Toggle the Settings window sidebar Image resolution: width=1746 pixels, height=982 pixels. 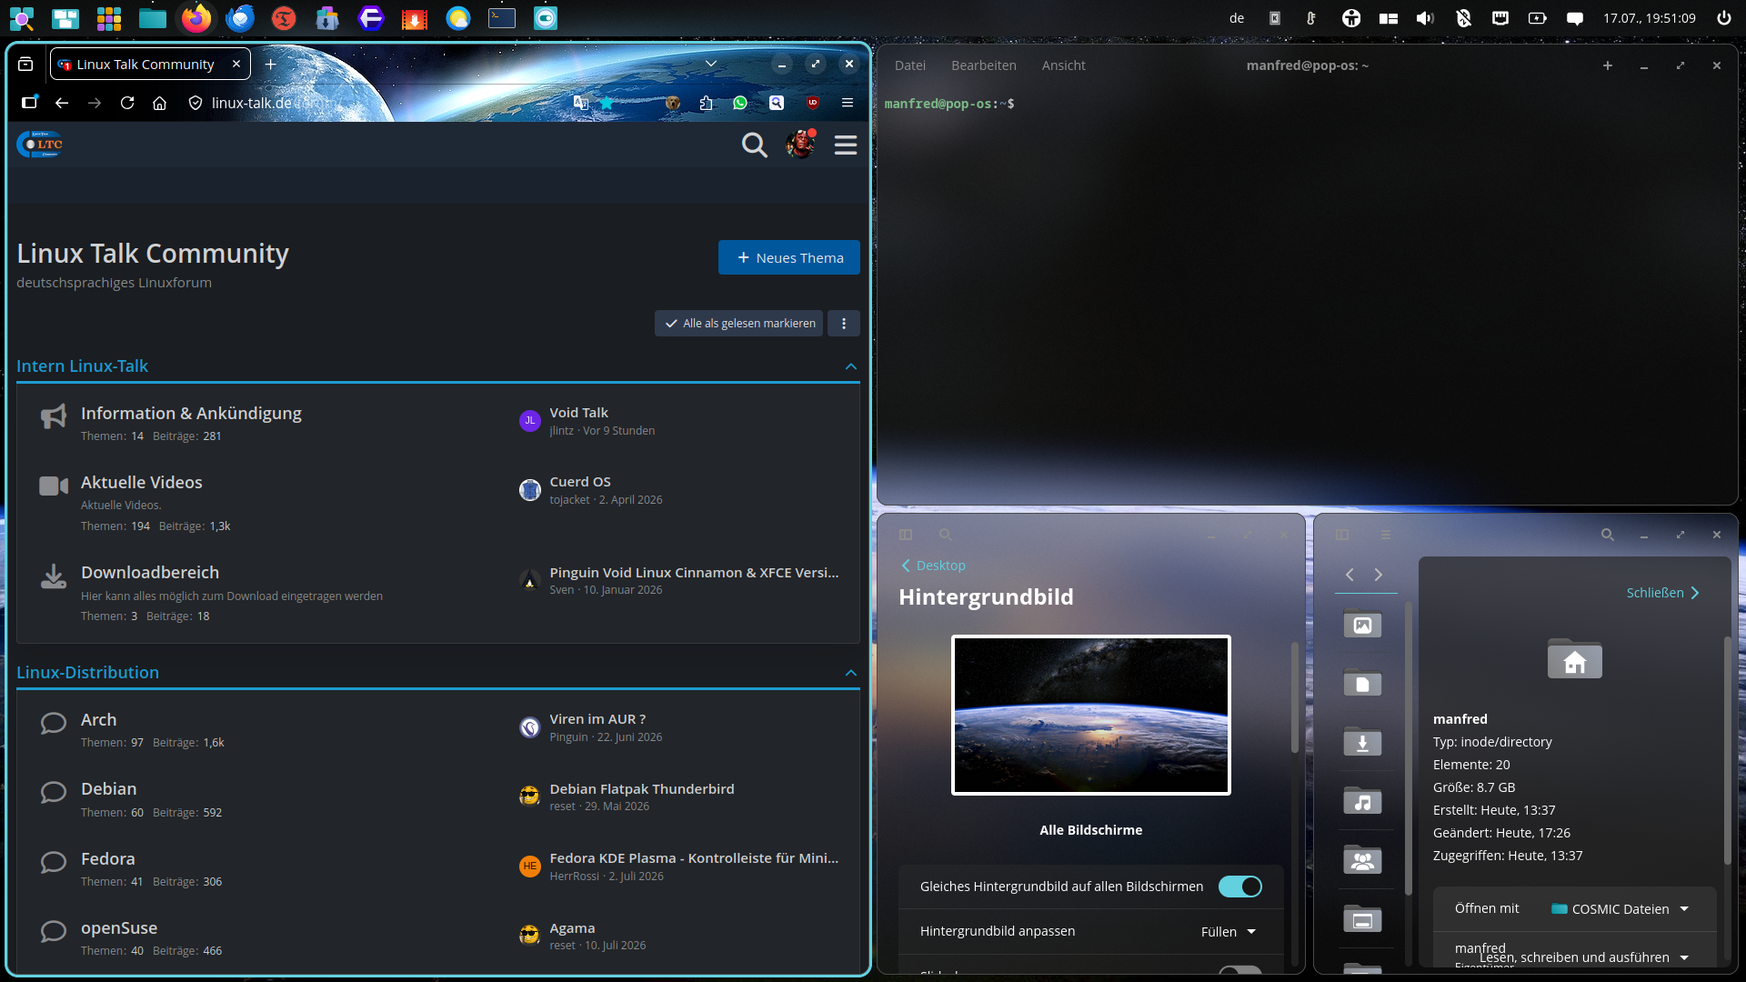(x=906, y=535)
